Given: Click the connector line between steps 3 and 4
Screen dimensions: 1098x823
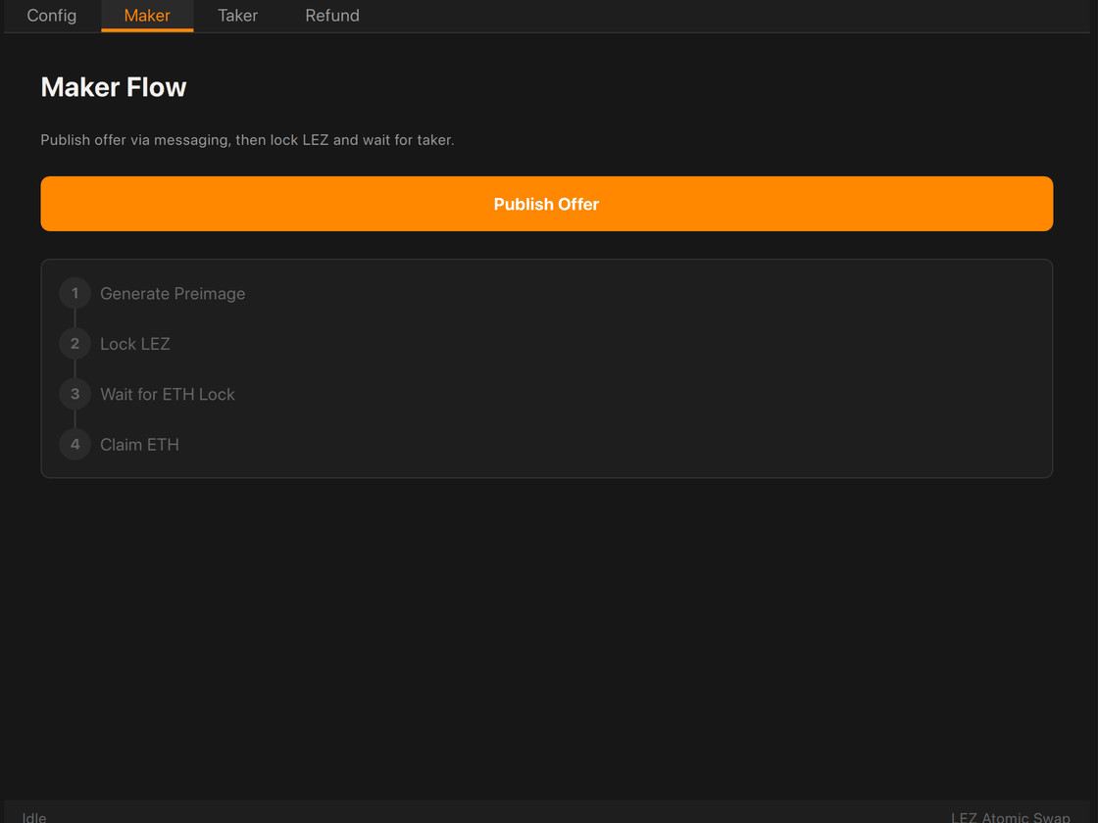Looking at the screenshot, I should [x=75, y=419].
